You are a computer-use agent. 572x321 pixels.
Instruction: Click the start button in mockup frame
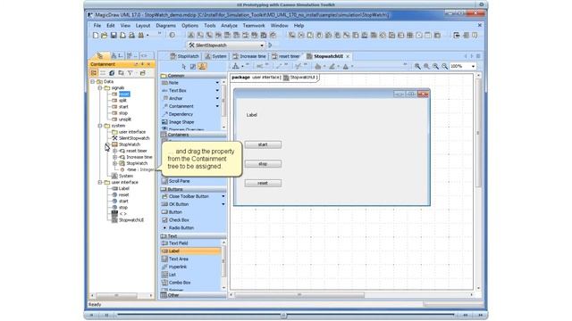(263, 144)
